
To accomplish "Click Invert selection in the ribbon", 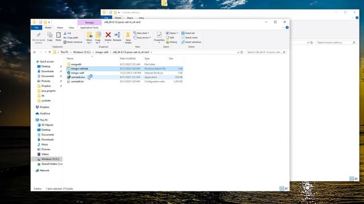I will coord(191,42).
